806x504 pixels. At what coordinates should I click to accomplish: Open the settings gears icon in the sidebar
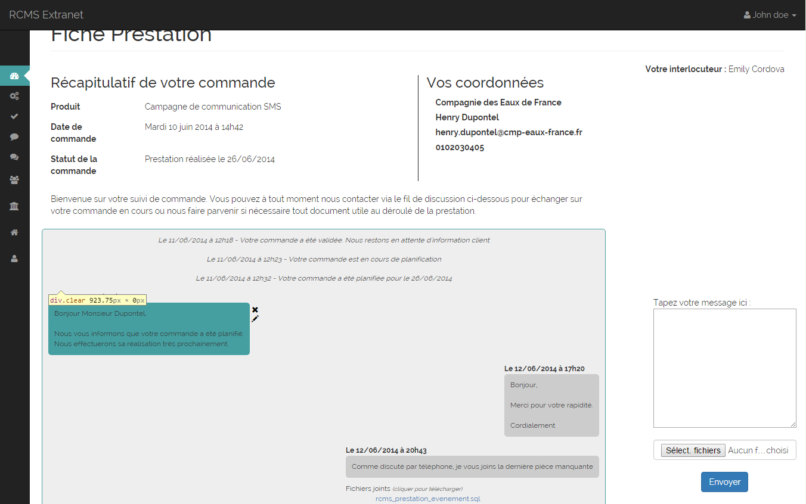[14, 96]
